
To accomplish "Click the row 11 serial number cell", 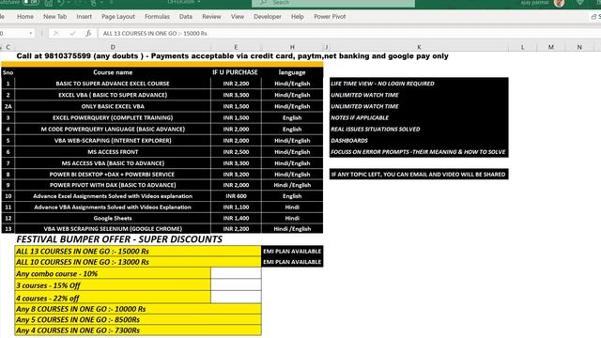I will 8,207.
